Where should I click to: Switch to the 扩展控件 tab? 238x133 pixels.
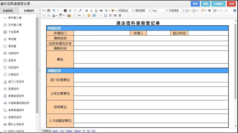click(x=29, y=11)
